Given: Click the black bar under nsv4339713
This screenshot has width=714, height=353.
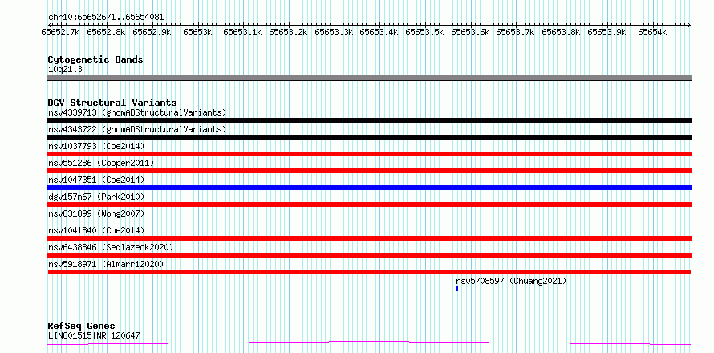Looking at the screenshot, I should (369, 120).
